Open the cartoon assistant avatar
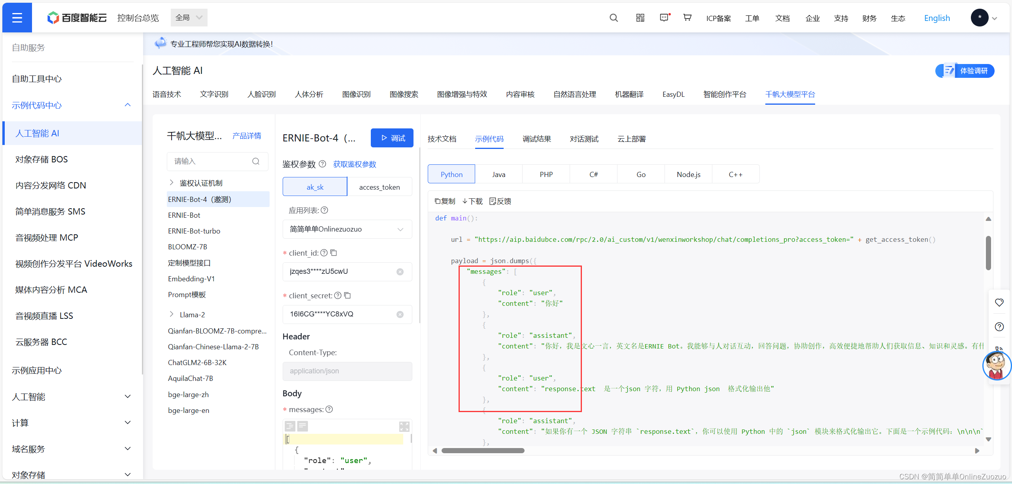Image resolution: width=1012 pixels, height=484 pixels. [996, 366]
